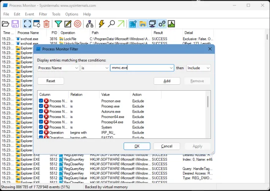
Task: Expand the 'is' relation dropdown
Action: point(106,68)
